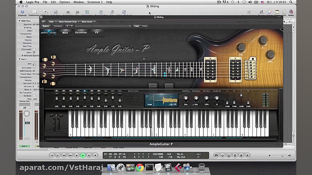The image size is (312, 175).
Task: Stop playback in the transport
Action: click(76, 156)
